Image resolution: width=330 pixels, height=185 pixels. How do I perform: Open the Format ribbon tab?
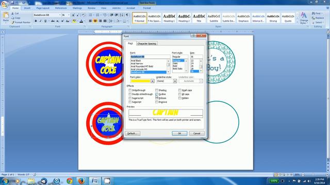point(147,8)
